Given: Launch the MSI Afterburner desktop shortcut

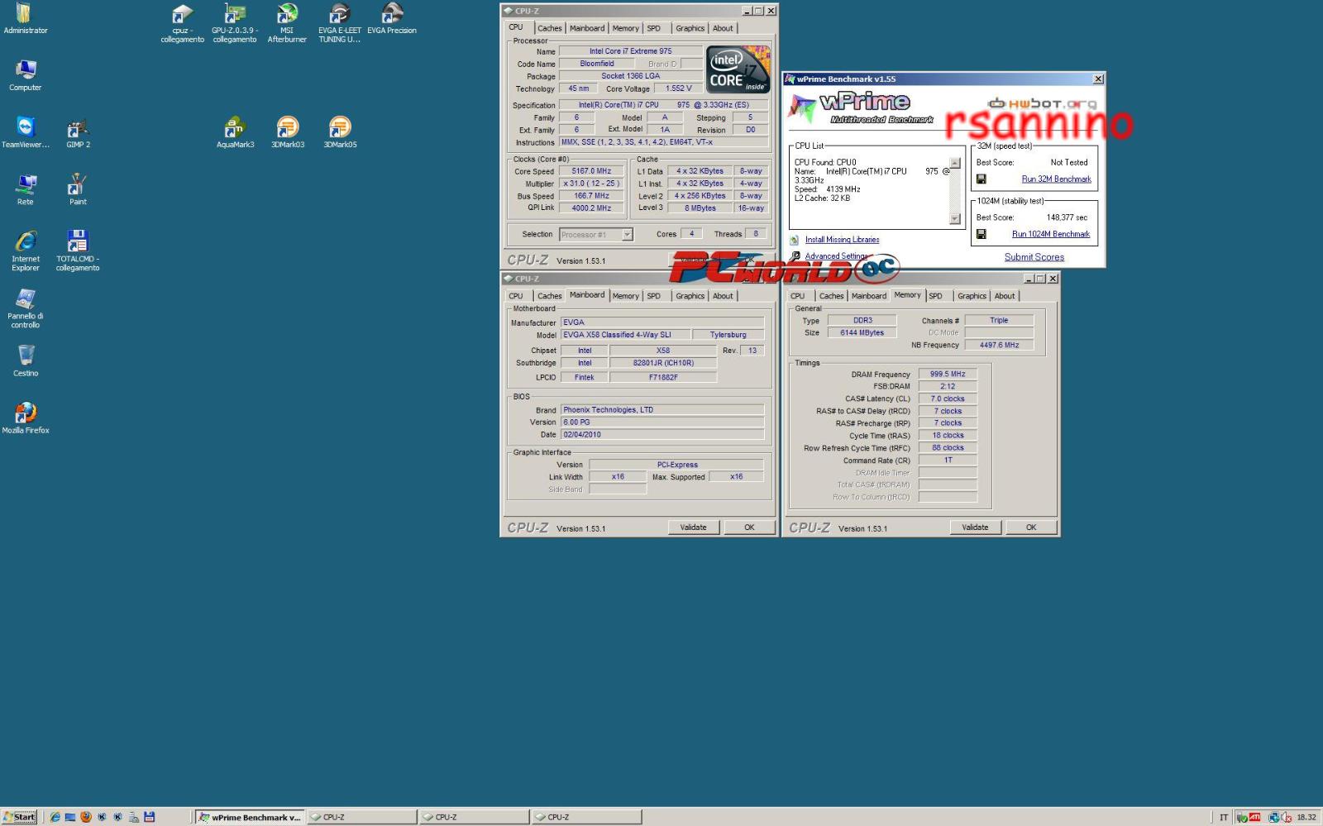Looking at the screenshot, I should [x=287, y=23].
